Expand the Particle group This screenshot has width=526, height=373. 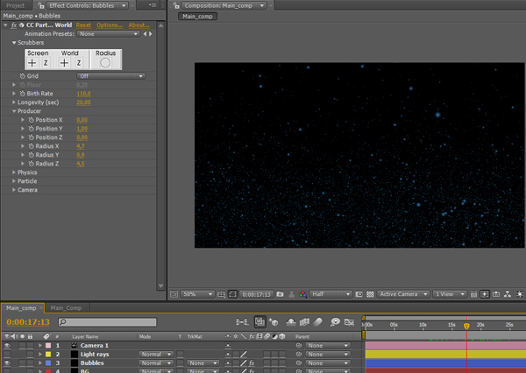(x=14, y=181)
